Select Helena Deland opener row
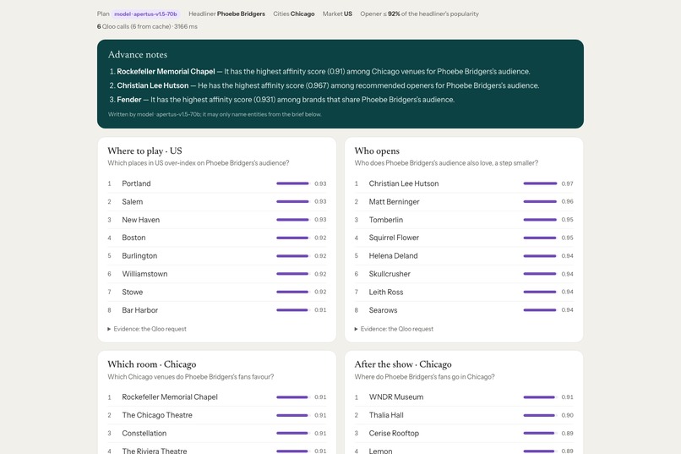 tap(464, 256)
